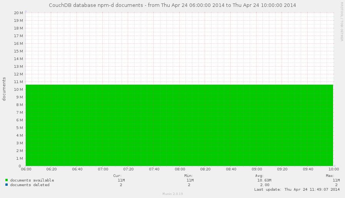Click the 13 M y-axis label
345x198 pixels.
[x=18, y=66]
